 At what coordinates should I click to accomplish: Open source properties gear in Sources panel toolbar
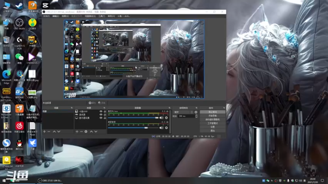pyautogui.click(x=86, y=132)
